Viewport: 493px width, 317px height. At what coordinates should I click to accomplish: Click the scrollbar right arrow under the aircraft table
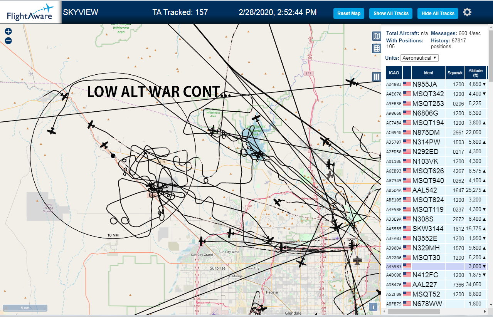click(485, 311)
